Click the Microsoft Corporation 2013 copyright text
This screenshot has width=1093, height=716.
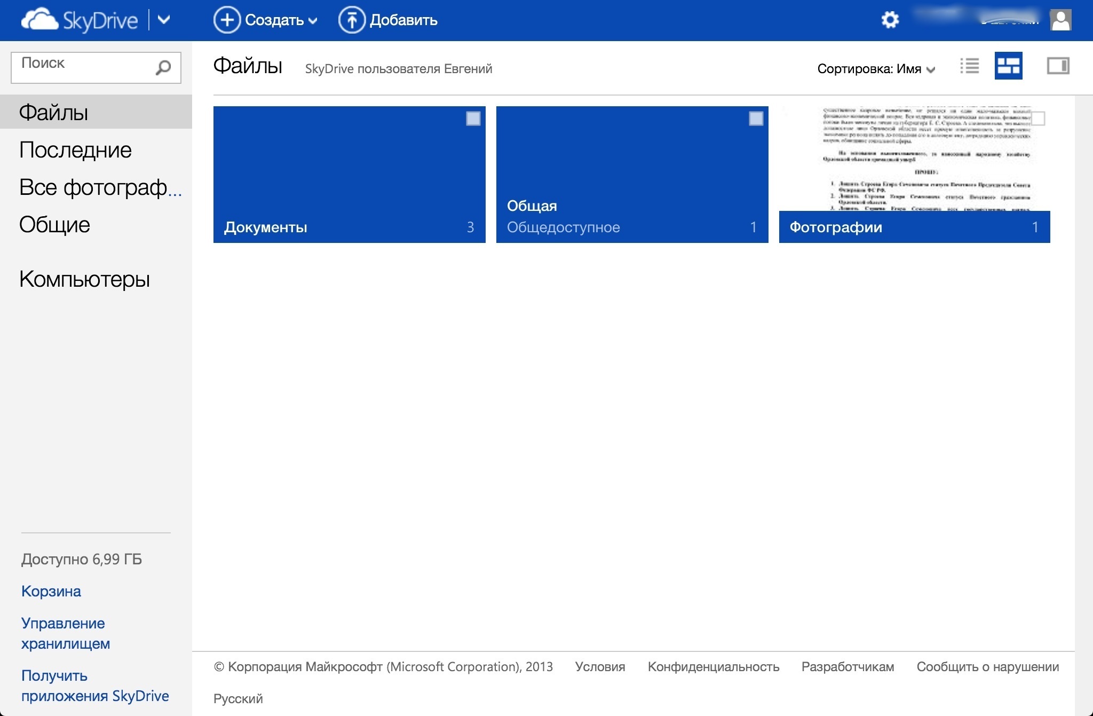pos(383,667)
